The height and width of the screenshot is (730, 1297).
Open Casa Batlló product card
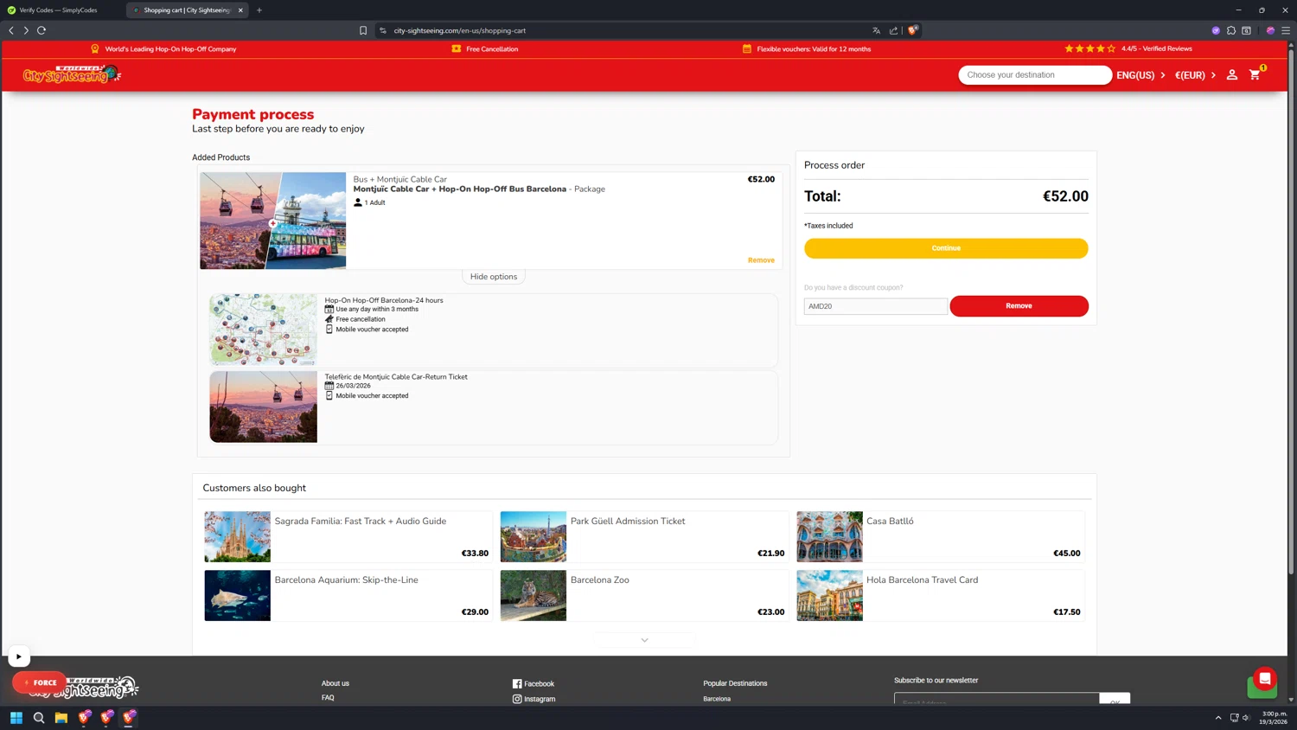[940, 536]
